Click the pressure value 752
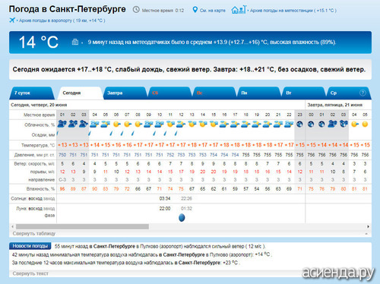Image resolution: width=380 pixels, height=284 pixels. (x=170, y=155)
